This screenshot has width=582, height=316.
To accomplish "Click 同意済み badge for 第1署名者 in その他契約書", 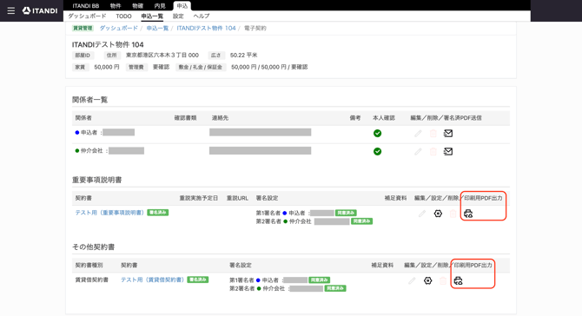I will 320,280.
